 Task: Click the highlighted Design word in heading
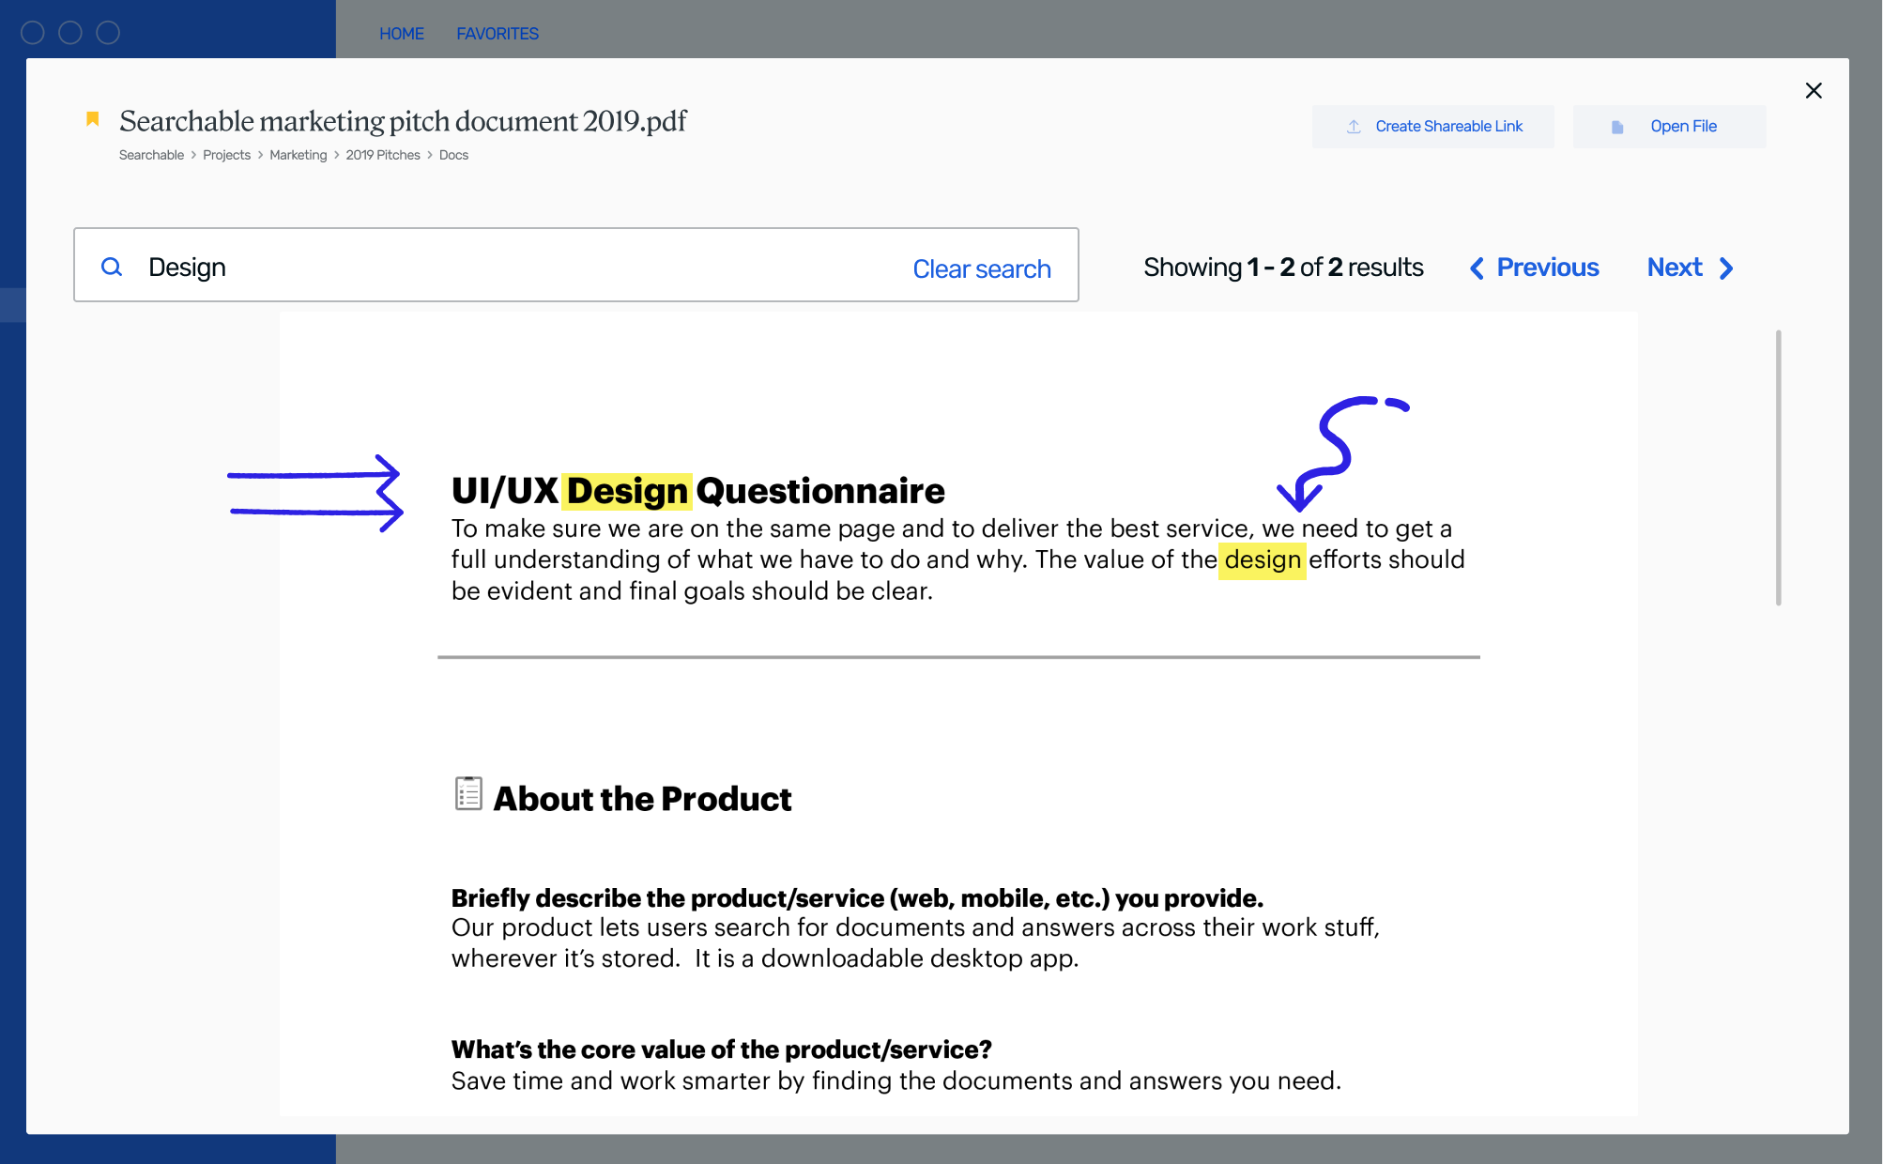627,491
